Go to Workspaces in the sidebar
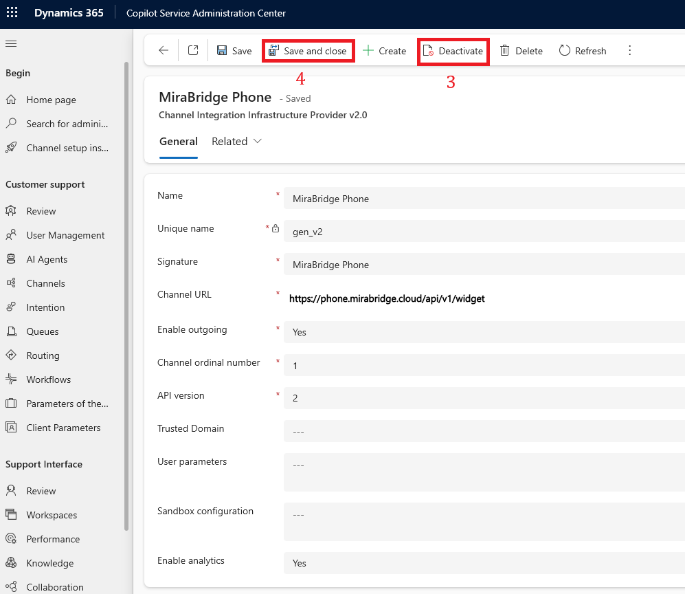Image resolution: width=685 pixels, height=594 pixels. [x=52, y=515]
